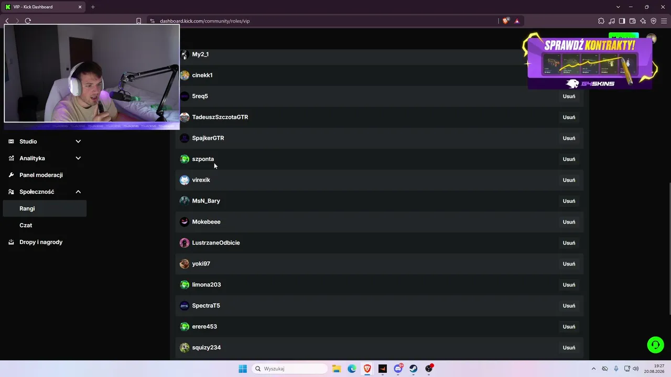Click the page vertical scrollbar thumb
Screen dimensions: 671x377
669,249
